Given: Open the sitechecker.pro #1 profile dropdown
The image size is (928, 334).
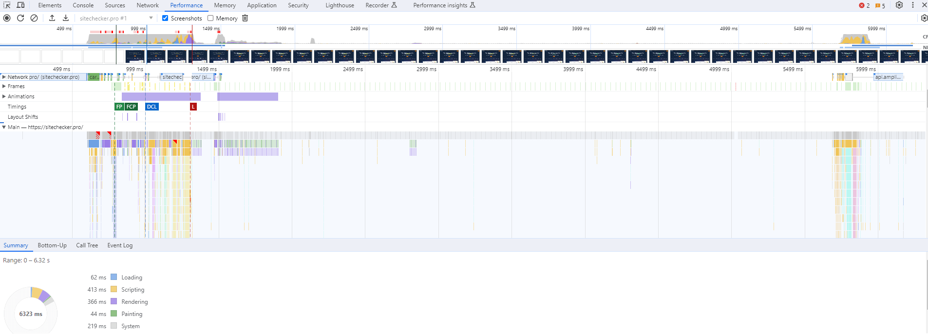Looking at the screenshot, I should pos(116,18).
